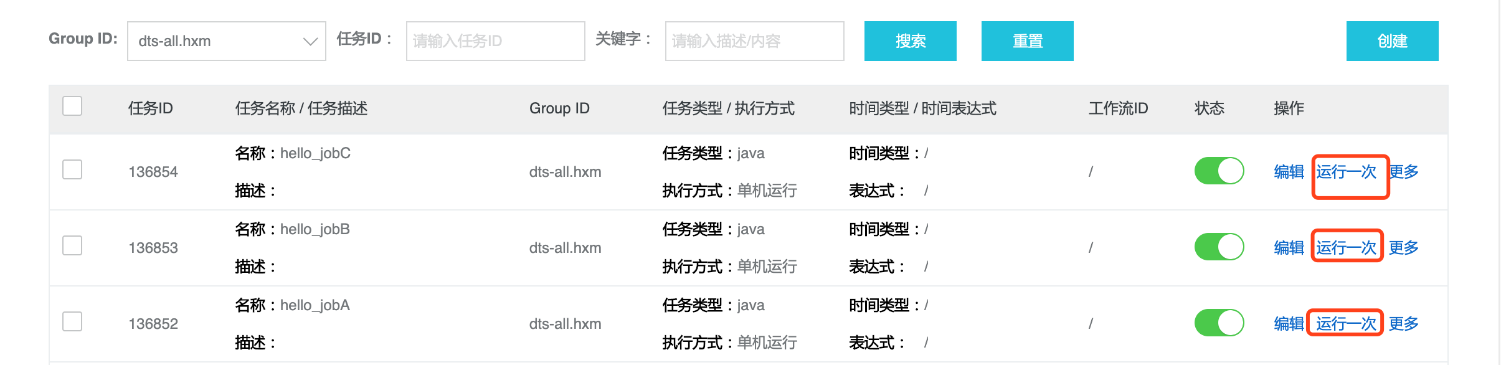Click 运行一次 for hello_jobB
This screenshot has height=365, width=1501.
point(1346,248)
